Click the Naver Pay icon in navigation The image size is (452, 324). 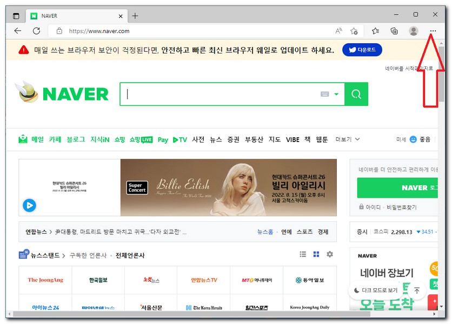[x=163, y=139]
